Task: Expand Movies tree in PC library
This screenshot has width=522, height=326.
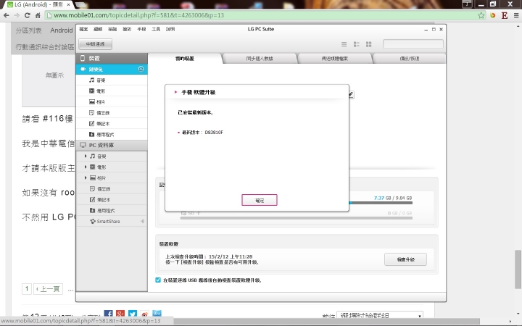Action: click(x=86, y=167)
